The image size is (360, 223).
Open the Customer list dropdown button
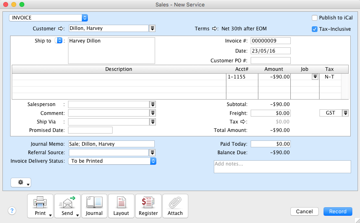(x=152, y=28)
